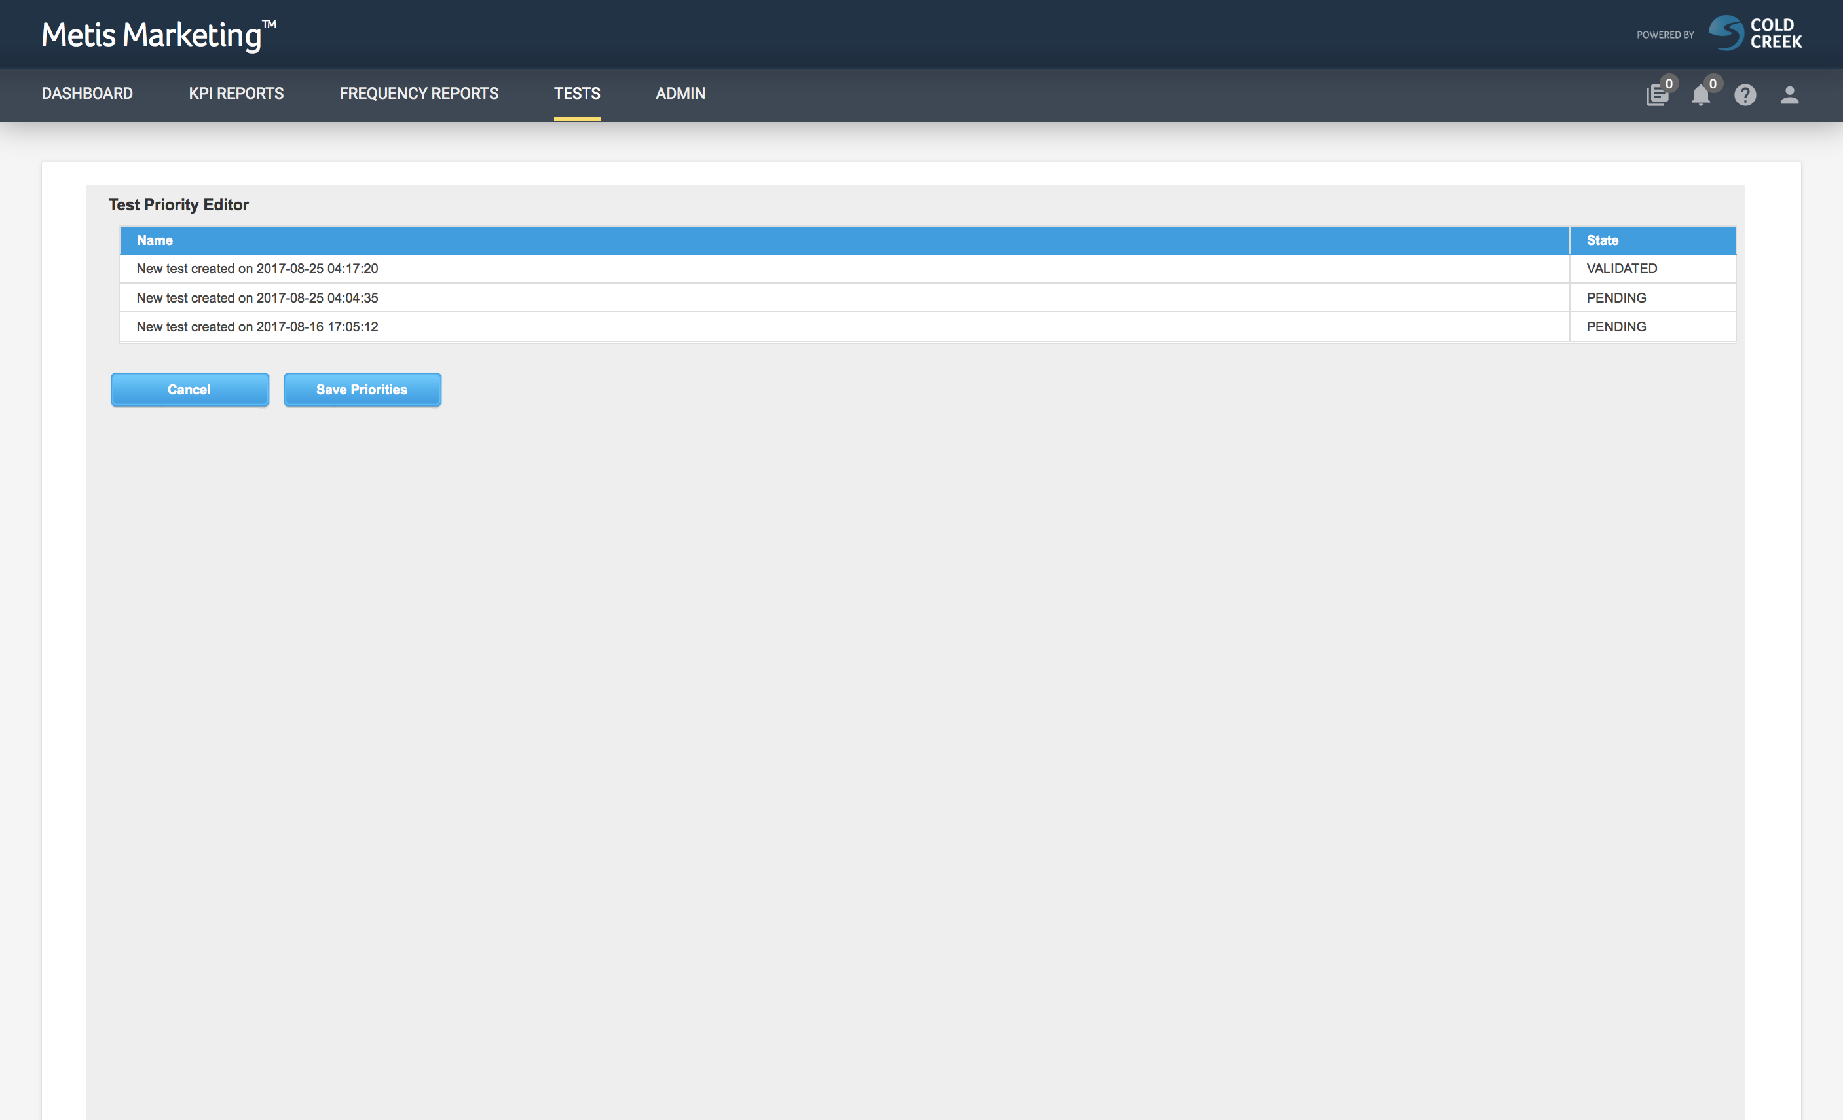Click the VALIDATED state cell

pyautogui.click(x=1653, y=269)
